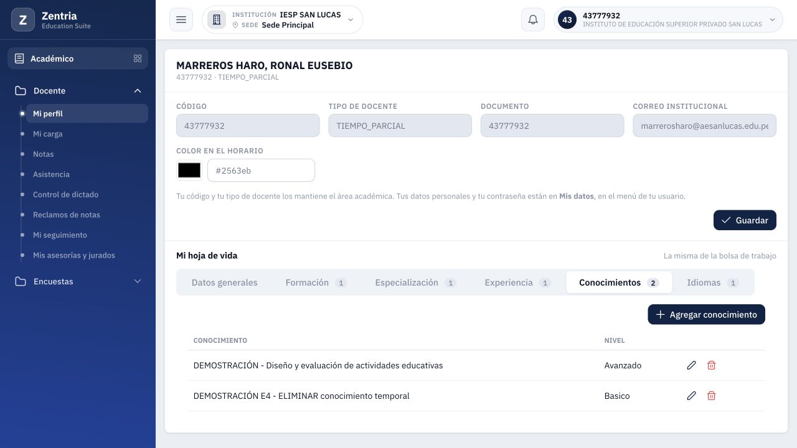This screenshot has width=797, height=448.
Task: Click the institution building icon
Action: point(217,20)
